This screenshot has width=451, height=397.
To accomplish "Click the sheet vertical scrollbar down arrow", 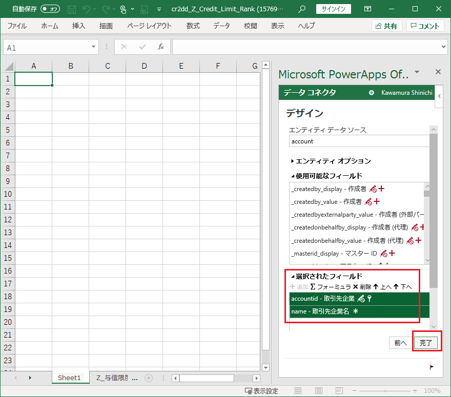I will coord(265,367).
